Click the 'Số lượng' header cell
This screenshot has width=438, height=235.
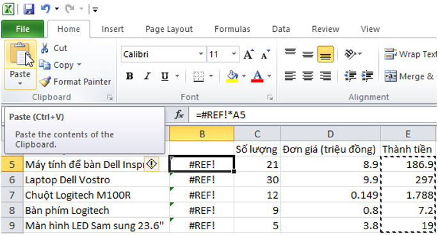[x=257, y=149]
